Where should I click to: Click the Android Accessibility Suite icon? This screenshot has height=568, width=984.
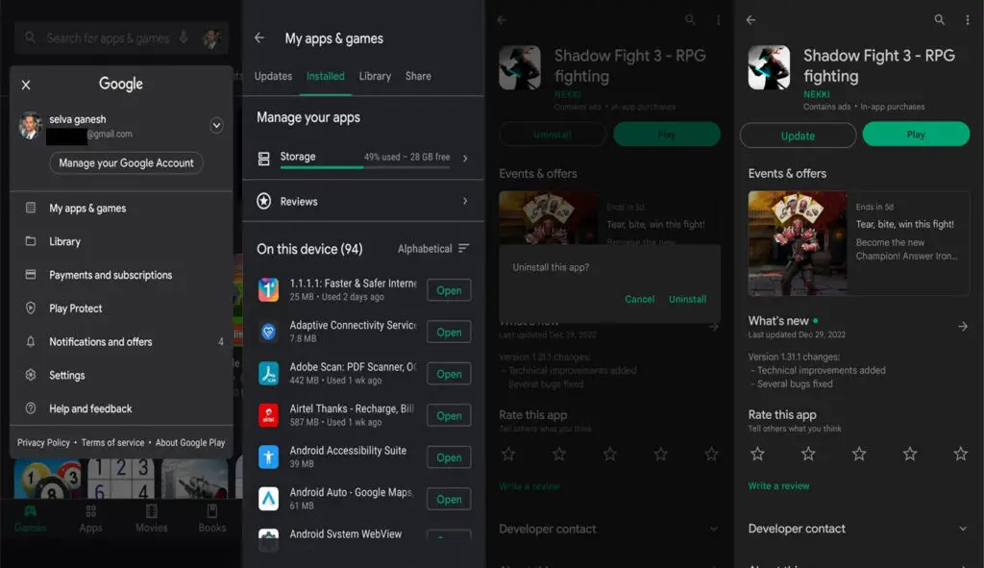click(x=269, y=457)
